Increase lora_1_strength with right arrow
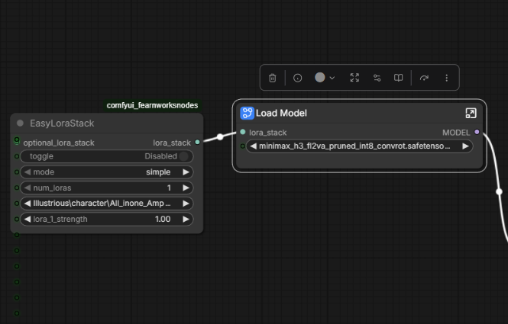The image size is (508, 324). (x=186, y=220)
